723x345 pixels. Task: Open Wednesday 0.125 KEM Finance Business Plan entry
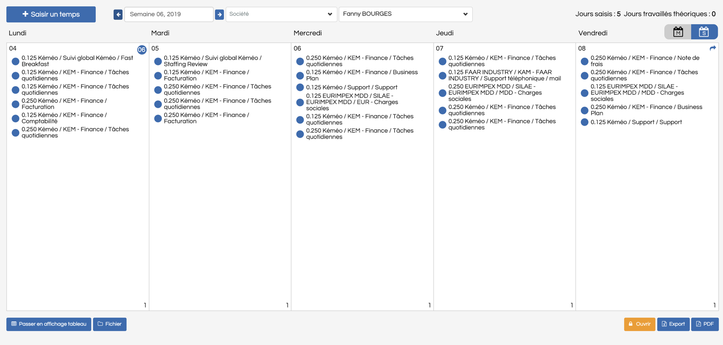pyautogui.click(x=362, y=76)
